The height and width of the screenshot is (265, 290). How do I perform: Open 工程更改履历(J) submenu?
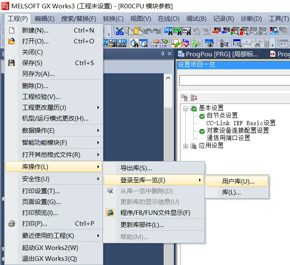pos(54,108)
